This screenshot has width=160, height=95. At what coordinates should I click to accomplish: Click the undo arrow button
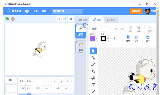(x=116, y=29)
